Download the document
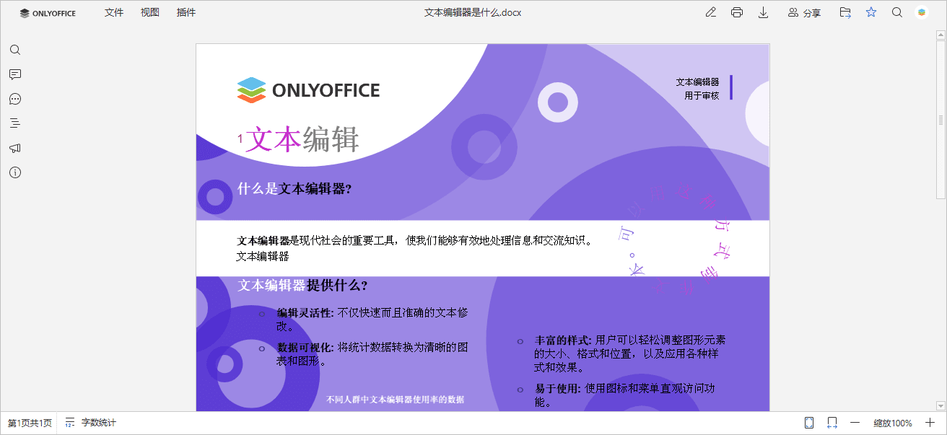Viewport: 947px width, 435px height. 763,12
